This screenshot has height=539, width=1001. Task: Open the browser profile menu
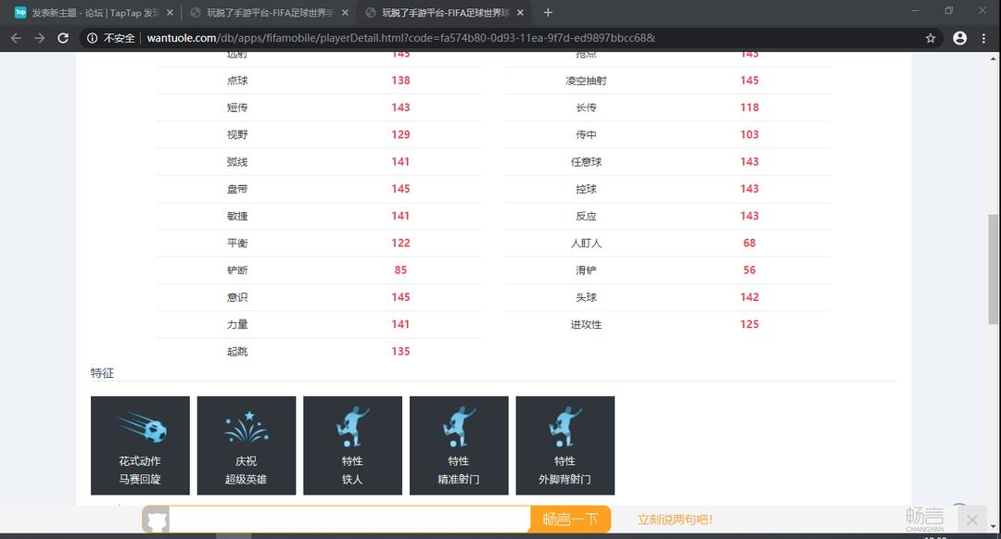959,38
